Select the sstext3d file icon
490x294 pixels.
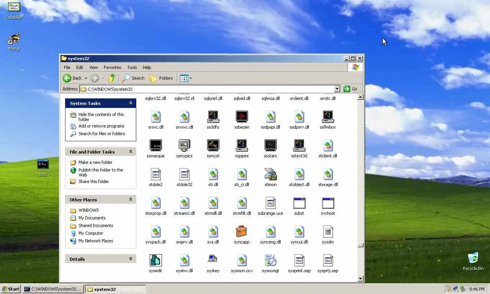(299, 145)
